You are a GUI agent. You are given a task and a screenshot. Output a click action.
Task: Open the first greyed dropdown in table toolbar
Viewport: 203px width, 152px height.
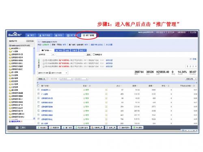(67, 79)
